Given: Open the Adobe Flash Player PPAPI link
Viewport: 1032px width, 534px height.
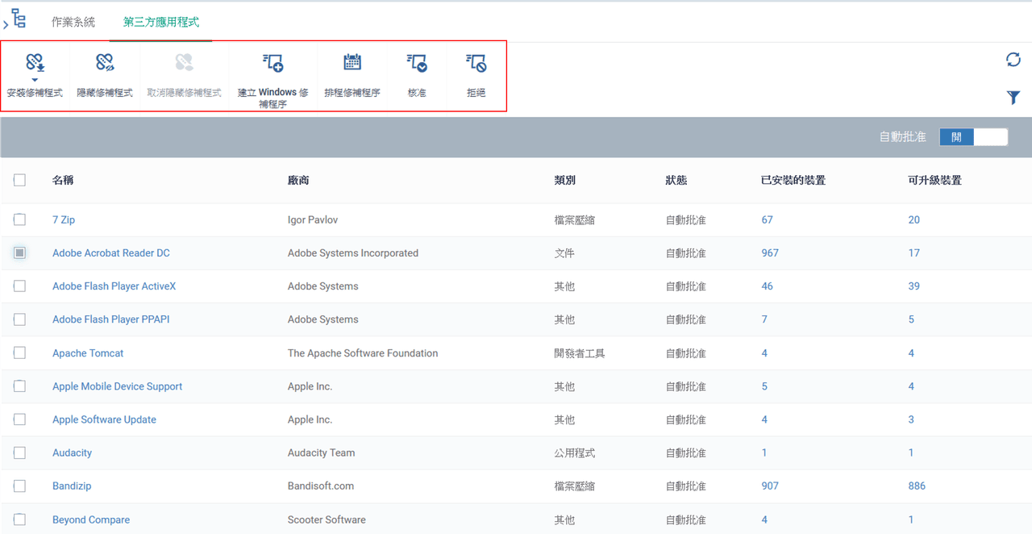Looking at the screenshot, I should coord(111,319).
